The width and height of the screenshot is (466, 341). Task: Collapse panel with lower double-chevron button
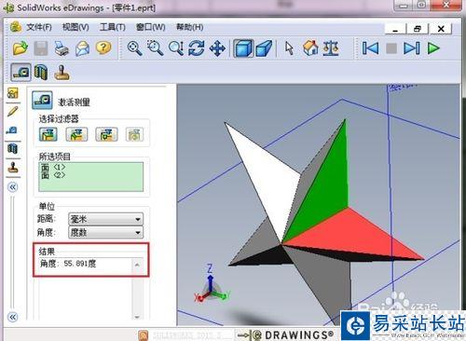coord(13,317)
